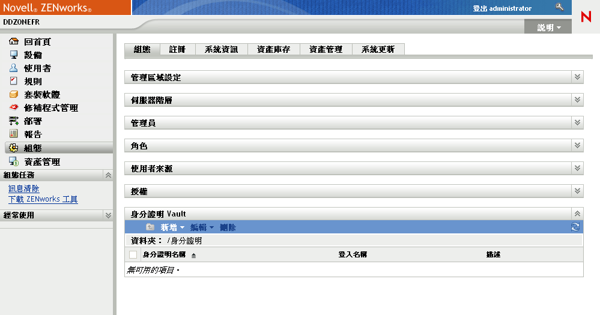Click the 訊息清除 link

coord(24,188)
